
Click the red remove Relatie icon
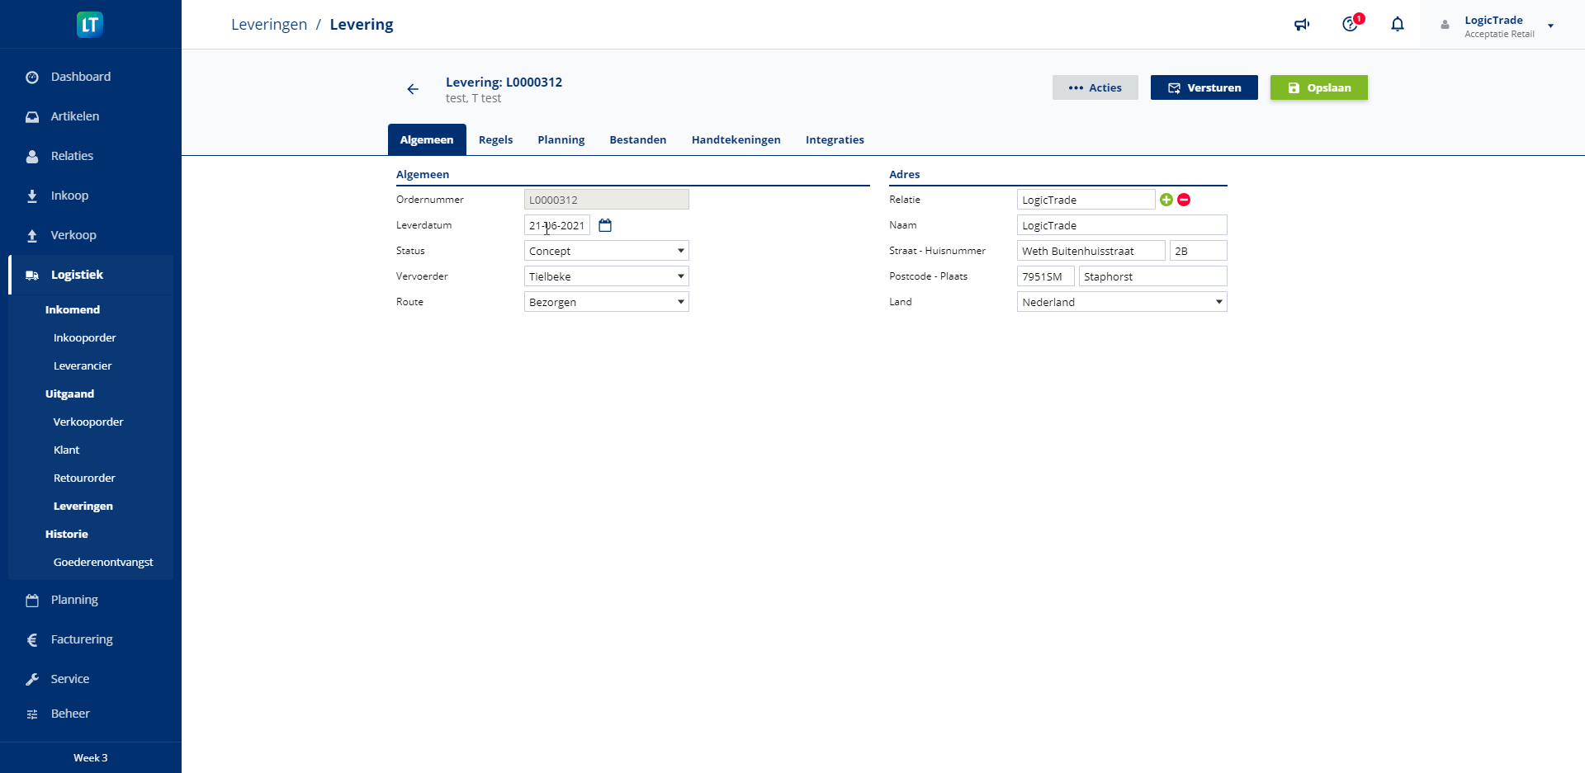click(x=1184, y=200)
